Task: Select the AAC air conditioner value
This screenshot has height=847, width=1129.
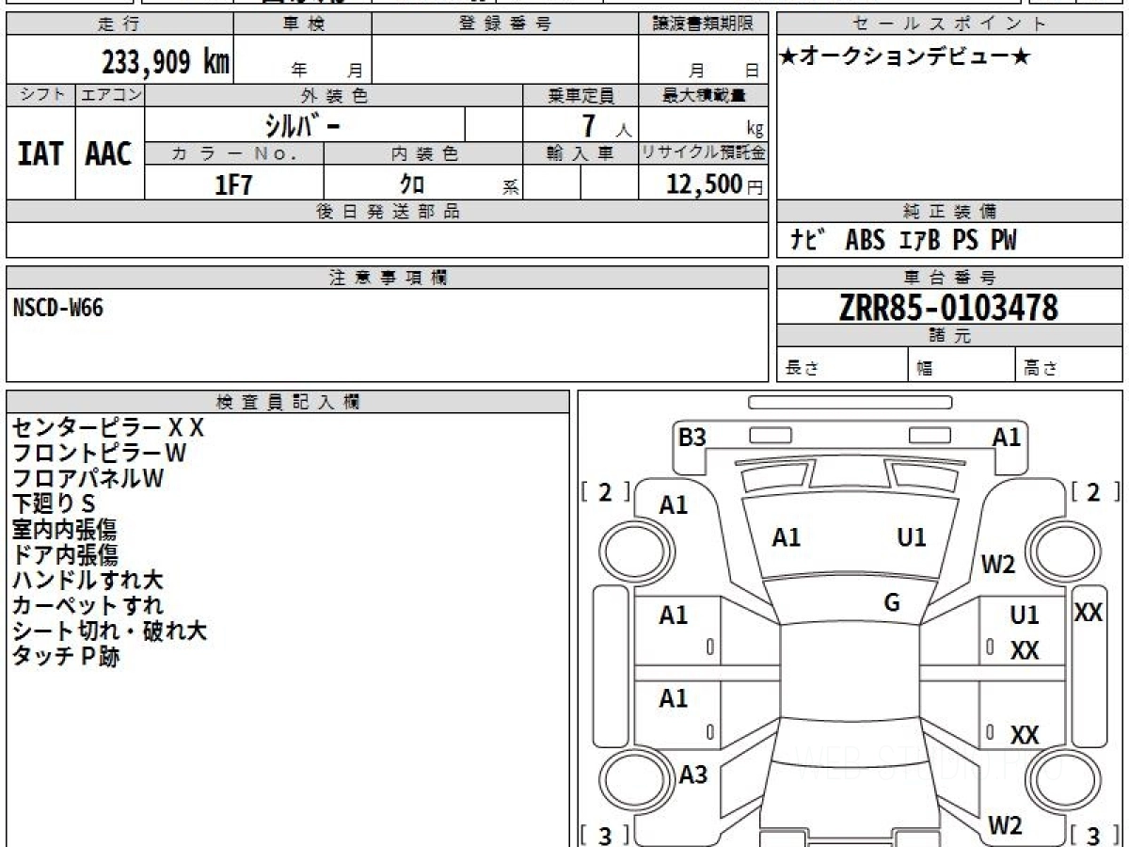Action: (x=110, y=153)
